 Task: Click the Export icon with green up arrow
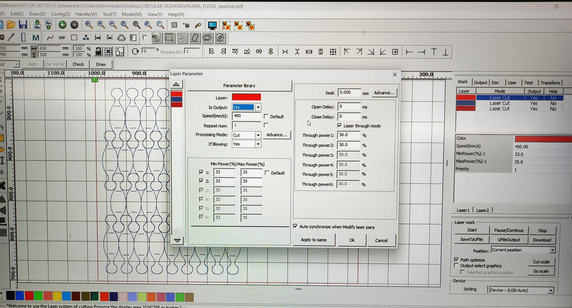[49, 25]
